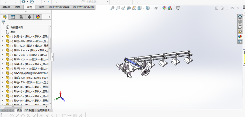Expand 联杆<4> tree node

click(x=2, y=50)
